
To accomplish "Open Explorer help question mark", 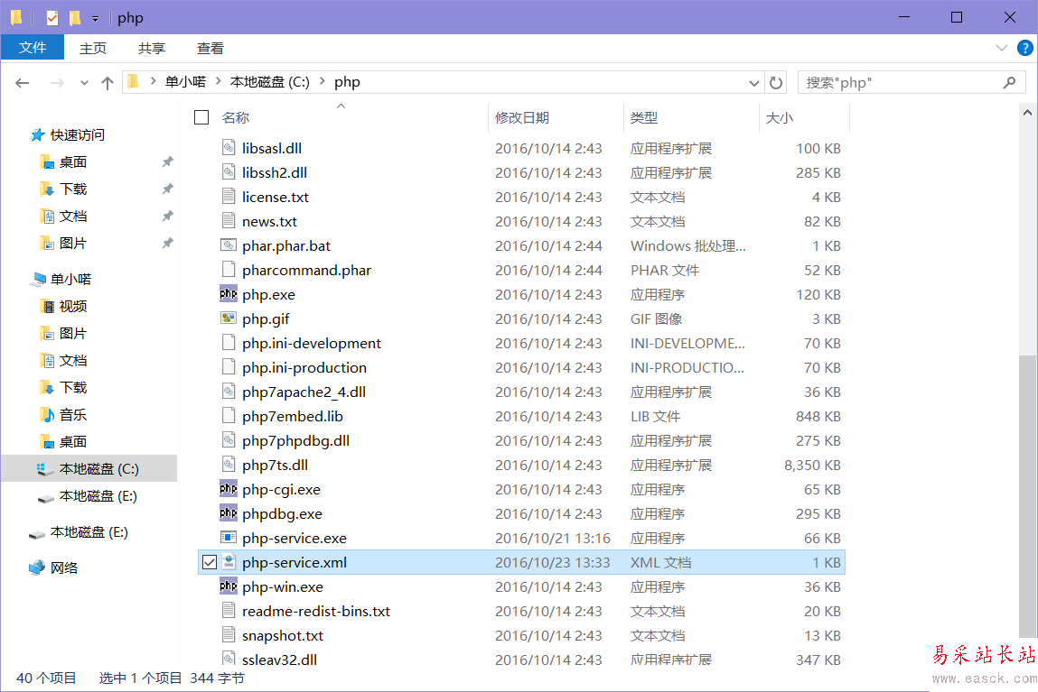I will 1024,48.
